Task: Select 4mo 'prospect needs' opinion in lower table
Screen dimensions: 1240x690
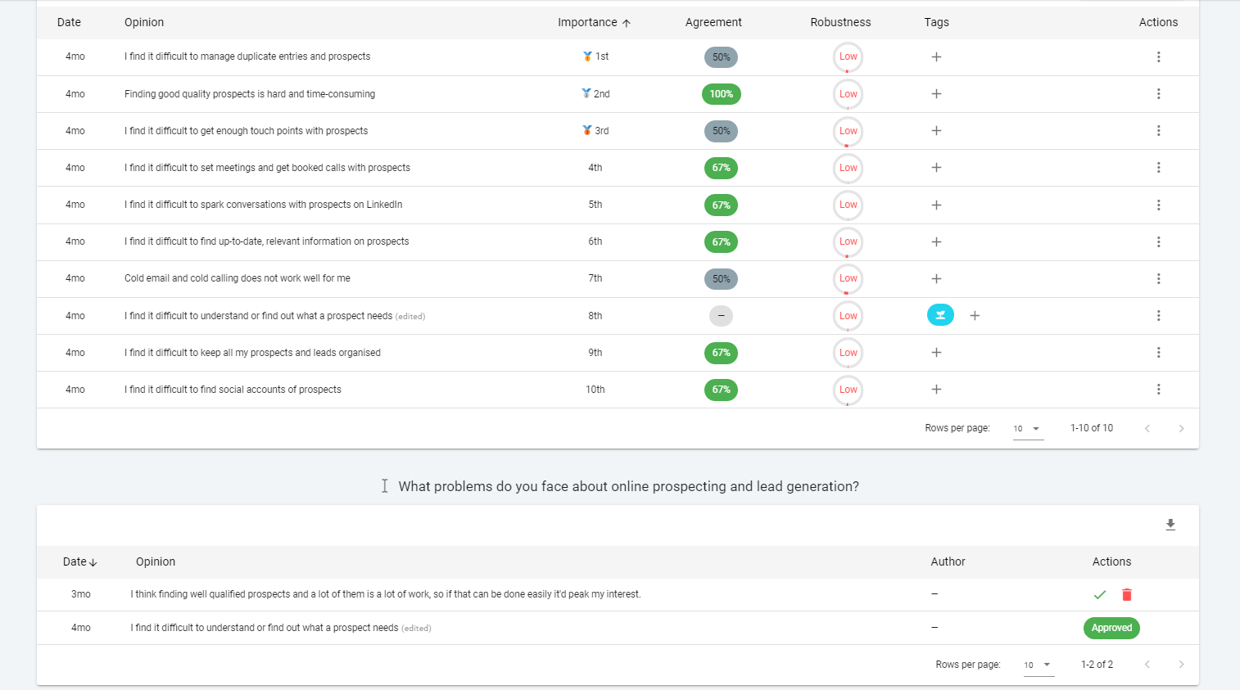Action: coord(281,628)
